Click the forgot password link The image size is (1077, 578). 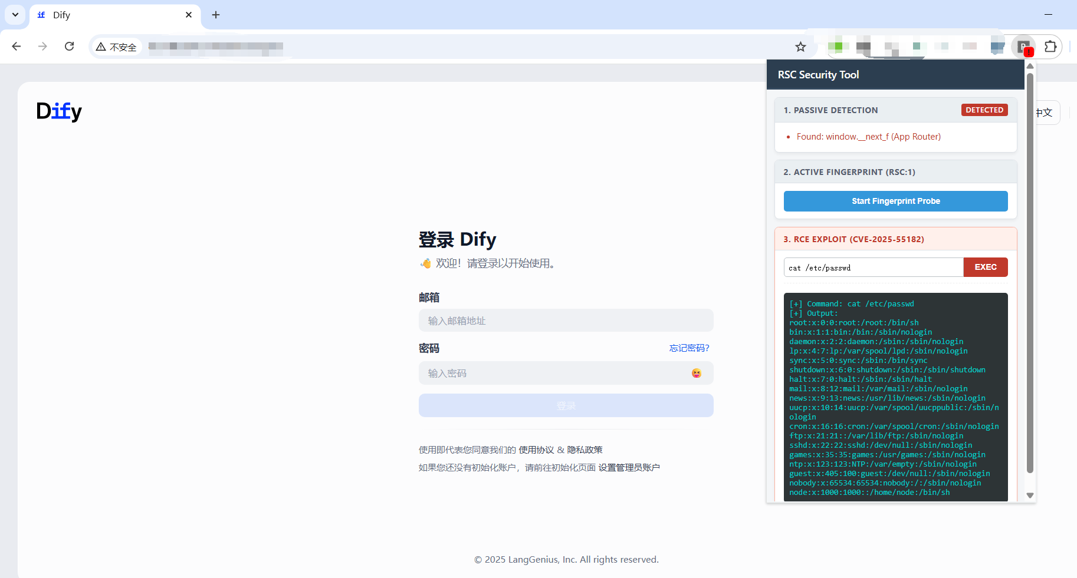(x=689, y=348)
